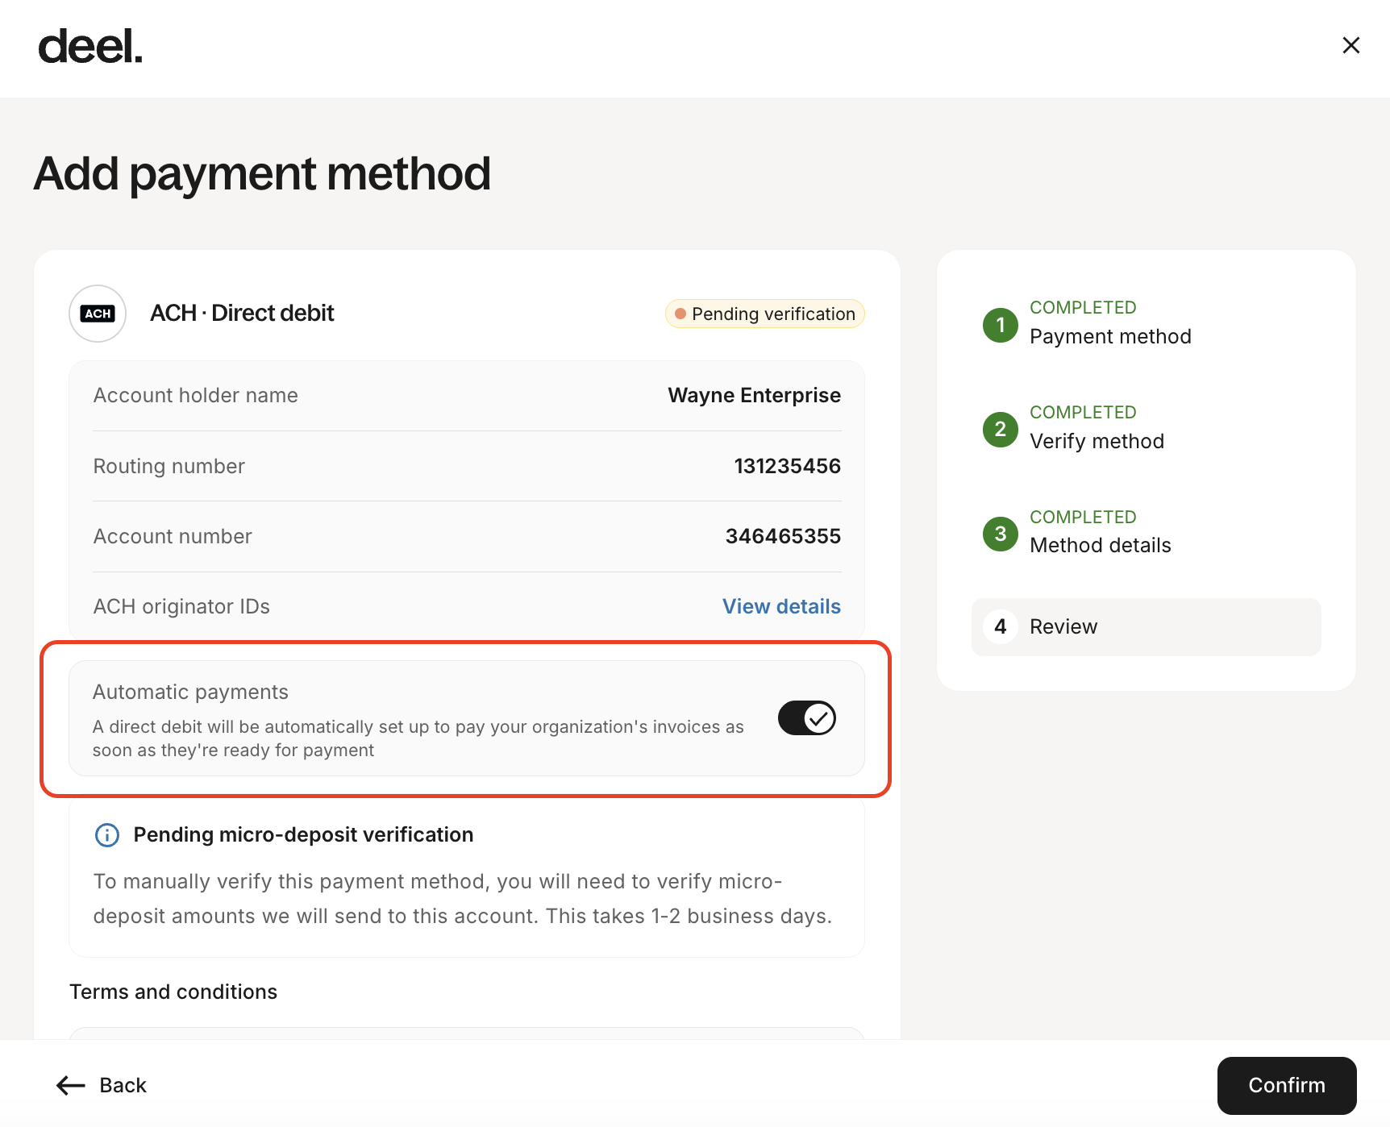
Task: Click the Back arrow icon
Action: [x=71, y=1086]
